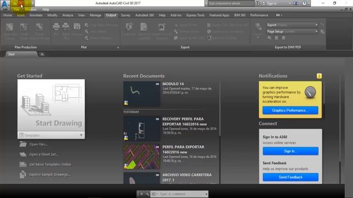This screenshot has height=198, width=353.
Task: Switch to the BIM 360 tab
Action: [239, 15]
